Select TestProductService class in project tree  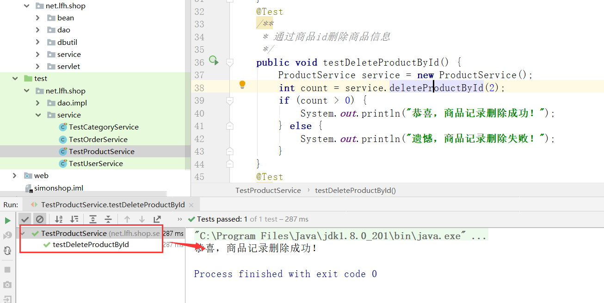pos(102,151)
